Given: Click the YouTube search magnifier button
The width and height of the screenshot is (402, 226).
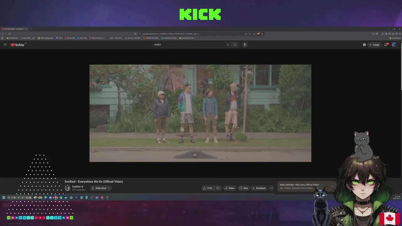Looking at the screenshot, I should tap(235, 45).
